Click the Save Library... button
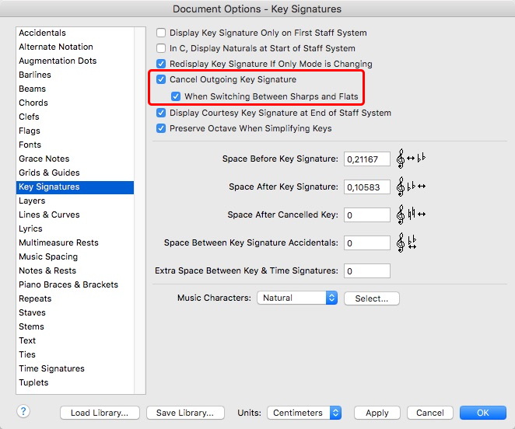The width and height of the screenshot is (515, 429). [185, 413]
